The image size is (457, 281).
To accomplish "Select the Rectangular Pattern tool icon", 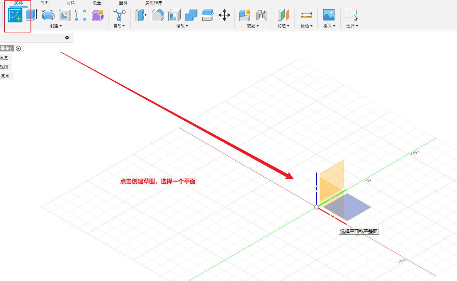I will pyautogui.click(x=81, y=15).
